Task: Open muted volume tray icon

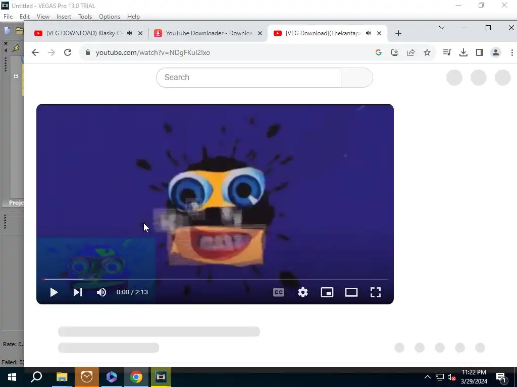Action: pyautogui.click(x=451, y=377)
